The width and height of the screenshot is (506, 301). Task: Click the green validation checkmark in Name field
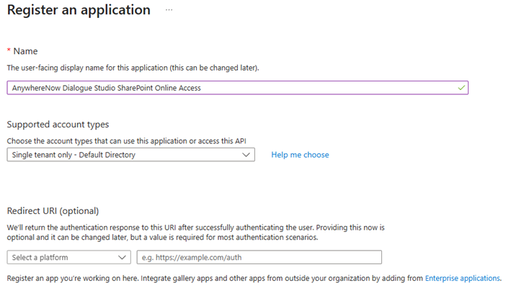point(461,88)
